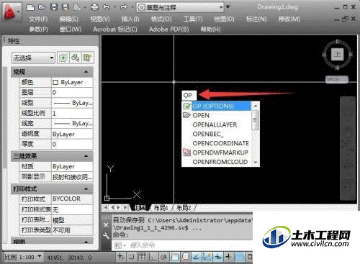Toggle Snap Mode in status bar
This screenshot has width=360, height=264.
click(131, 257)
